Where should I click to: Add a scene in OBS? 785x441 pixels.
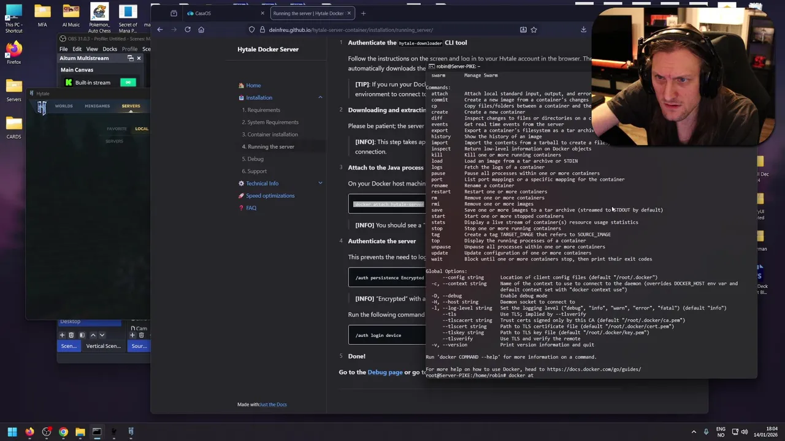(62, 335)
